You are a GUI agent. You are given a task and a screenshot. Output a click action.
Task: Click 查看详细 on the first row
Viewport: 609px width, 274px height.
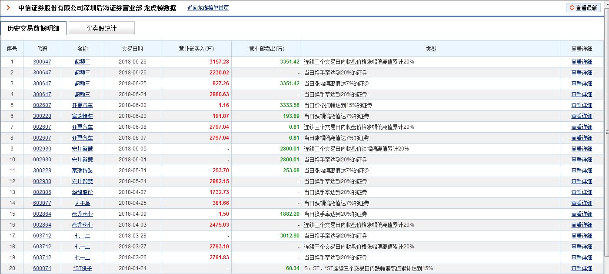(582, 61)
